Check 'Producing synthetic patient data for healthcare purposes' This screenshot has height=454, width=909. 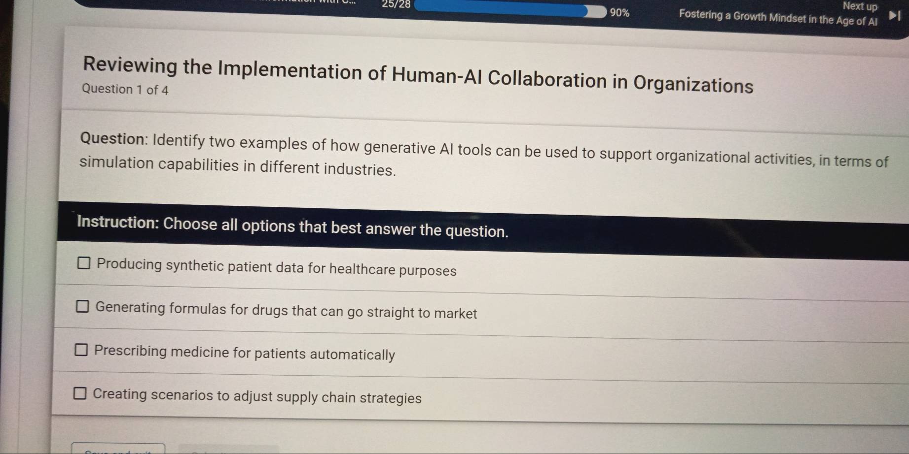coord(84,265)
